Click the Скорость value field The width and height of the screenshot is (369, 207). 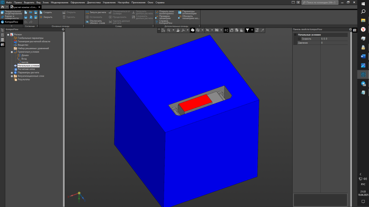coord(334,39)
